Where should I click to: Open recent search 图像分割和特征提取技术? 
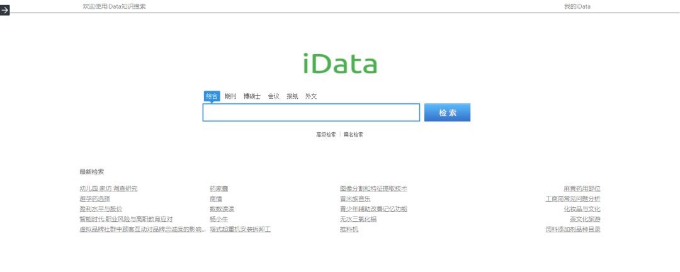[x=373, y=189]
